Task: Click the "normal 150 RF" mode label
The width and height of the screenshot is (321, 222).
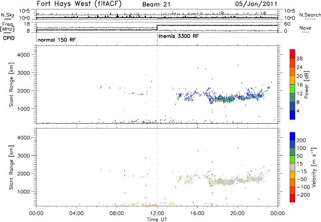Action: point(57,40)
